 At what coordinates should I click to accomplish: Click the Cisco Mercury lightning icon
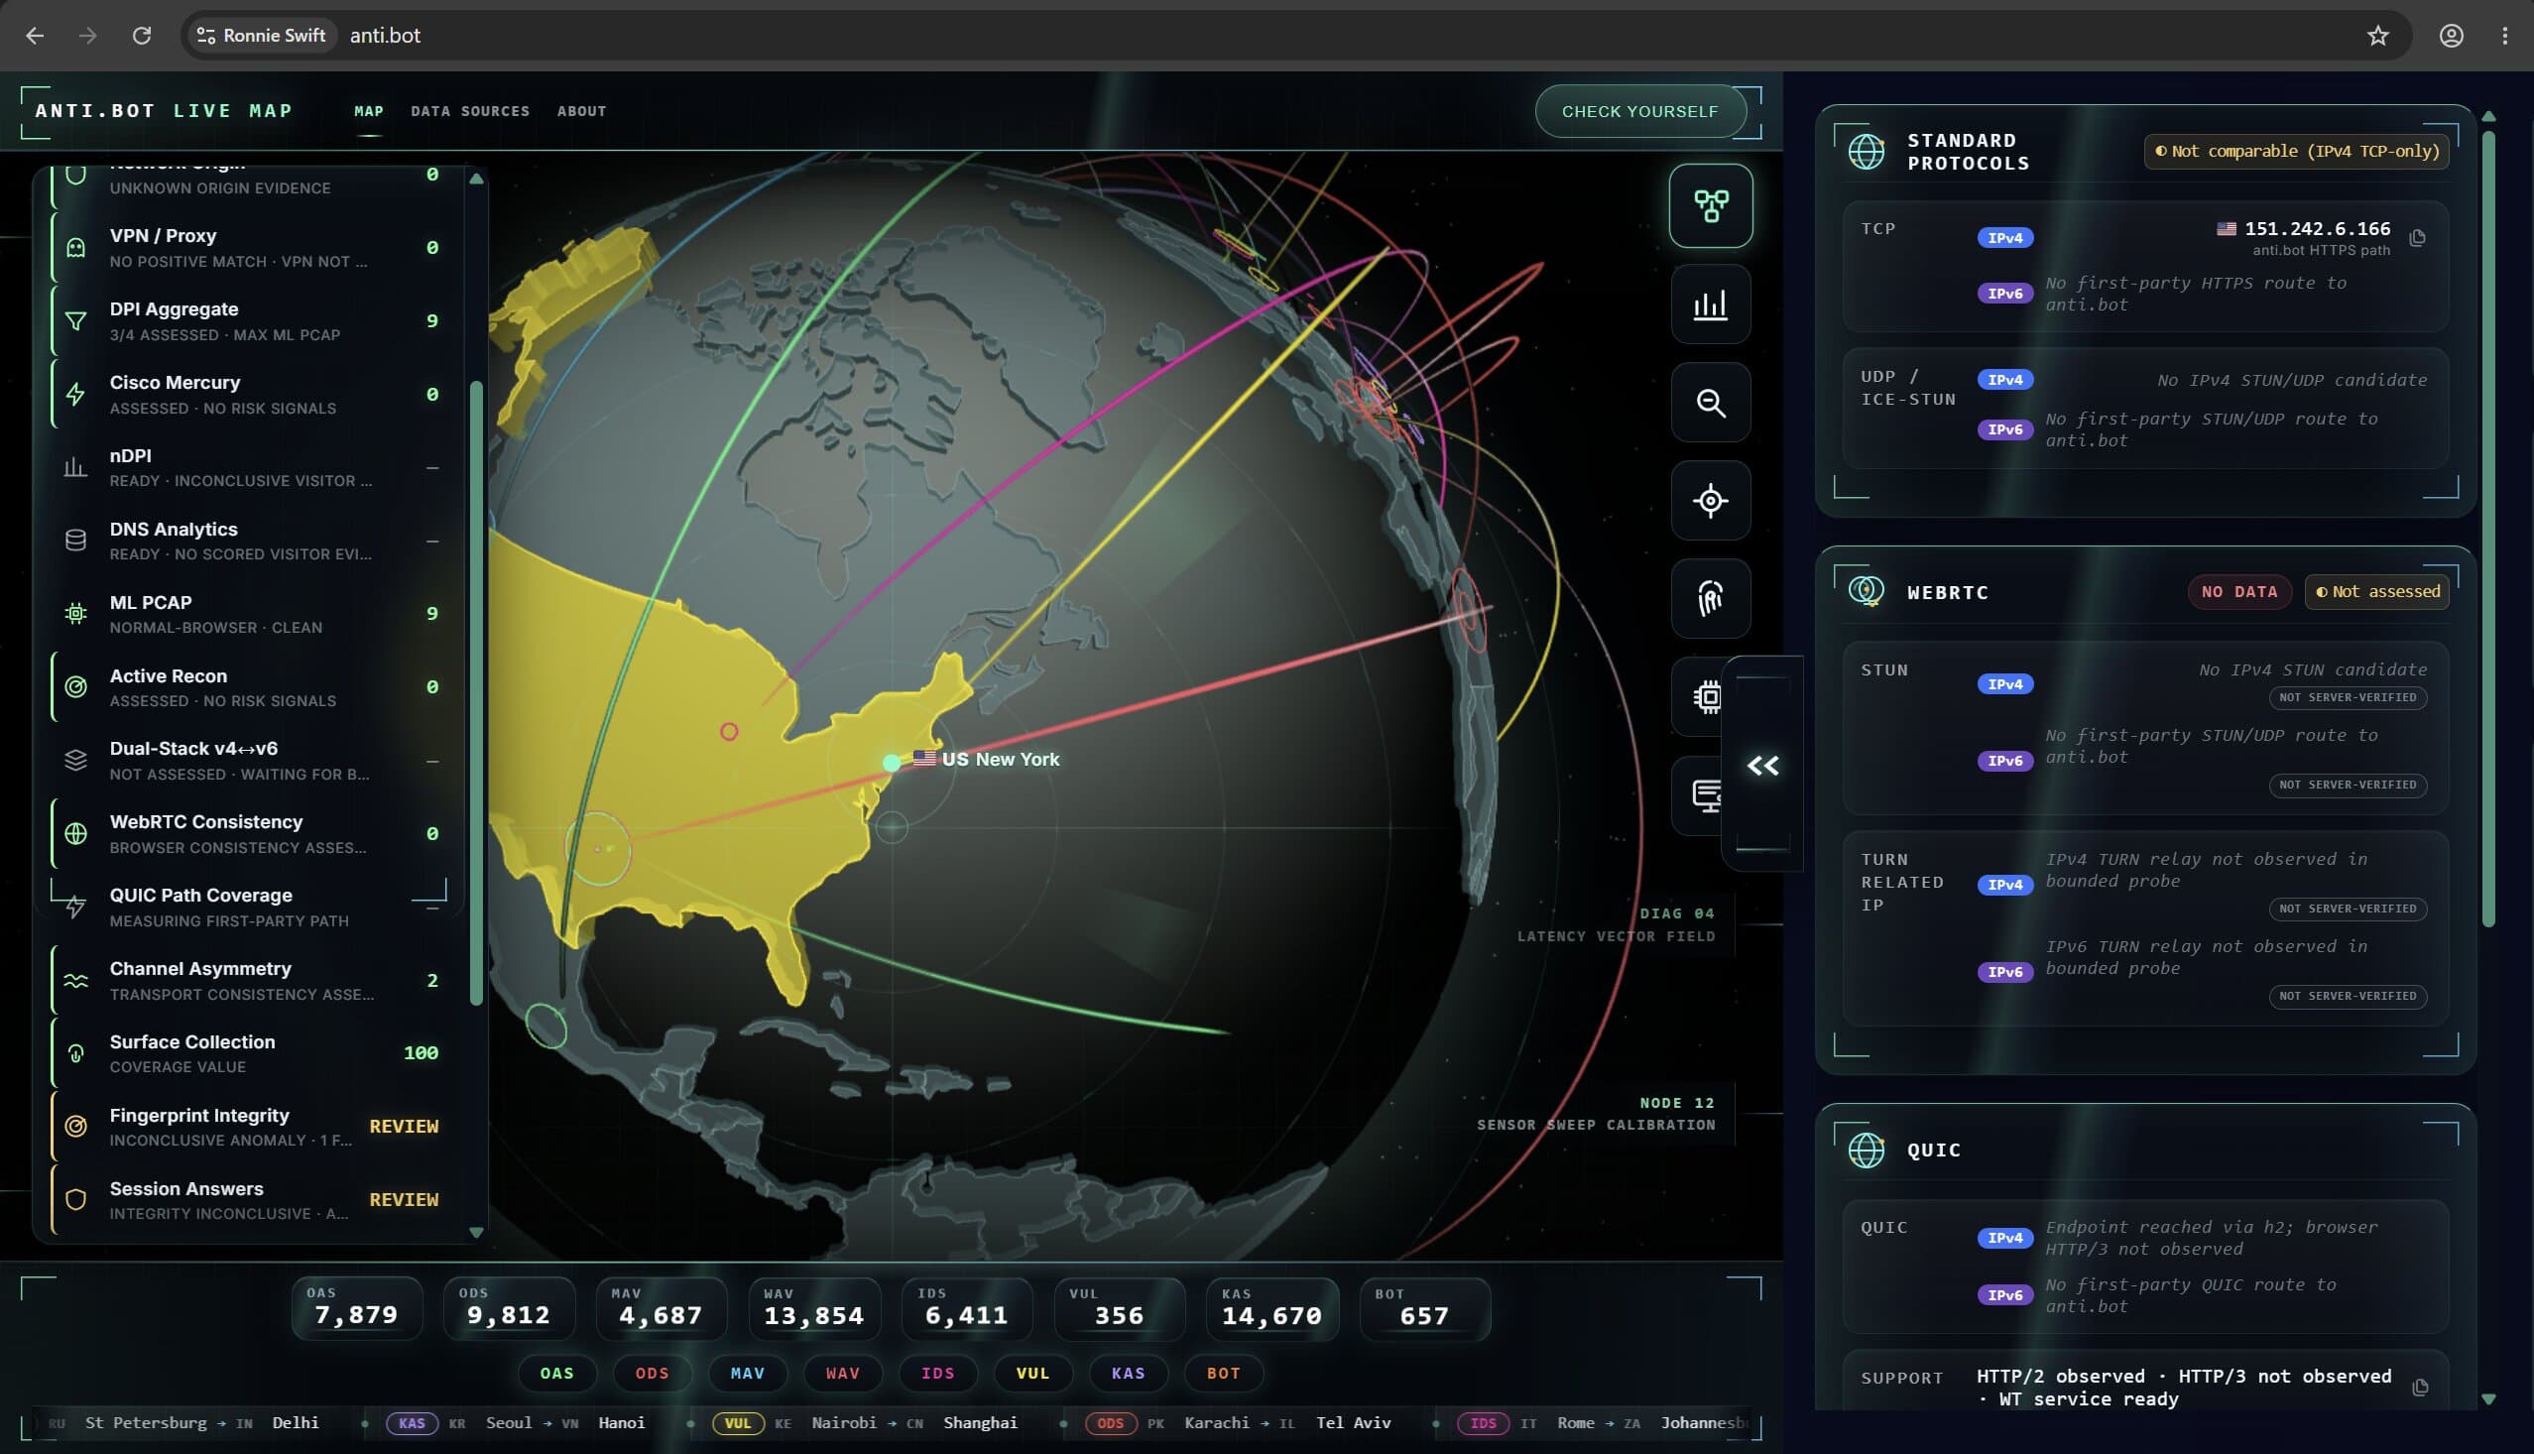click(76, 395)
